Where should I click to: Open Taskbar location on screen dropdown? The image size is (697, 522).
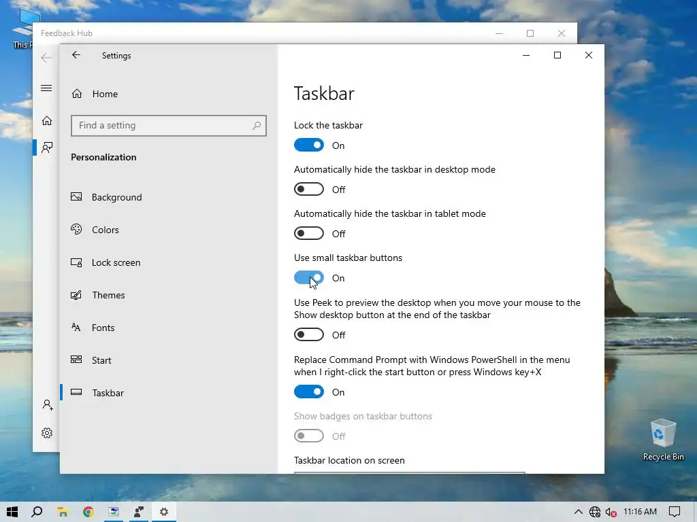pyautogui.click(x=409, y=473)
